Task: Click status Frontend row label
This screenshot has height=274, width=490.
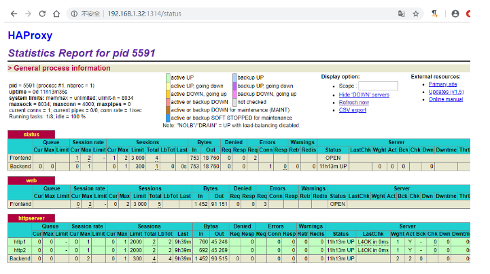Action: (20, 158)
